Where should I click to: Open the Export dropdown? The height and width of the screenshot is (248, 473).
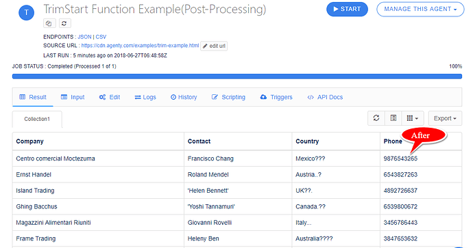445,118
